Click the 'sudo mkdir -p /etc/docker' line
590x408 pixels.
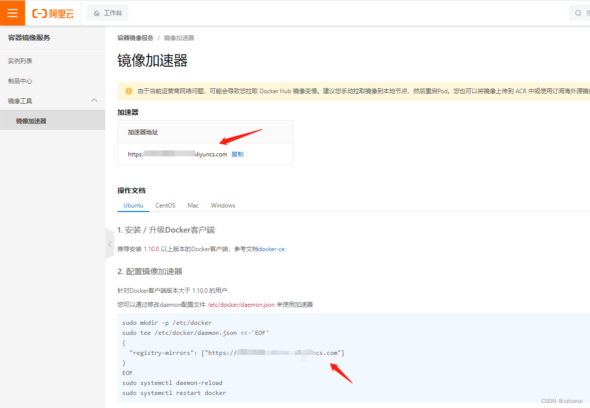[x=167, y=323]
